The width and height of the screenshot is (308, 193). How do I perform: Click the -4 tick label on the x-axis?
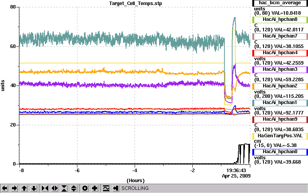(x=135, y=171)
